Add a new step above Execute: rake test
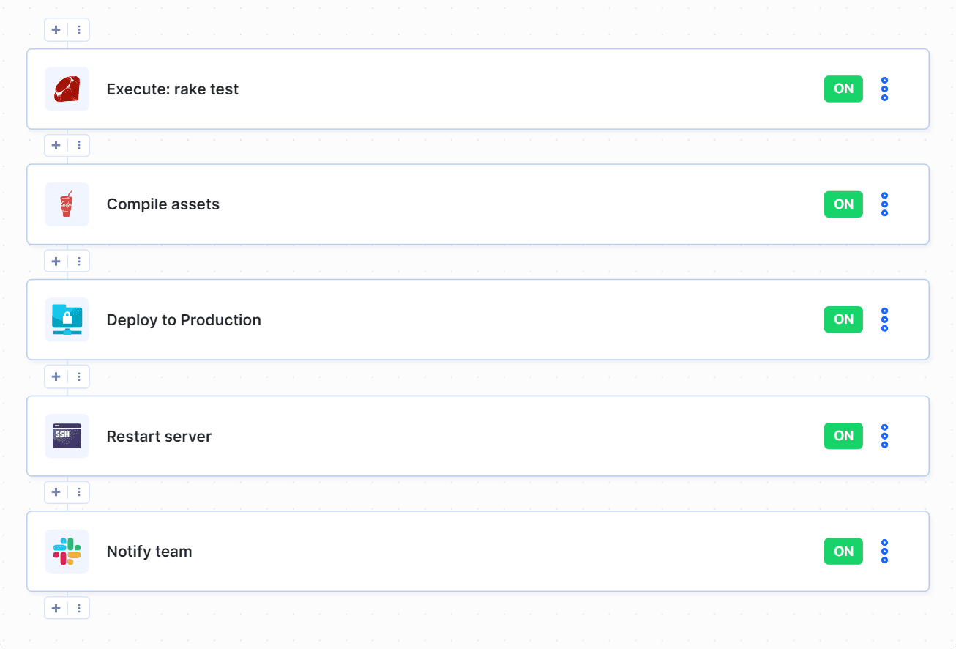Screen dimensions: 956x649 tap(56, 29)
